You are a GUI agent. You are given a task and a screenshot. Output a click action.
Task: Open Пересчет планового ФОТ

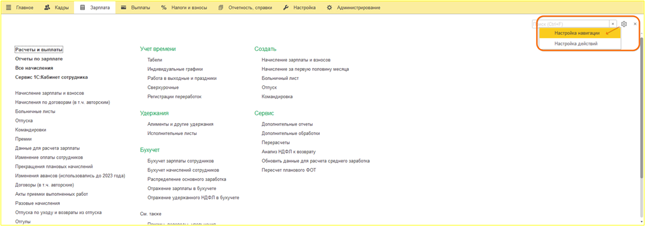[289, 170]
